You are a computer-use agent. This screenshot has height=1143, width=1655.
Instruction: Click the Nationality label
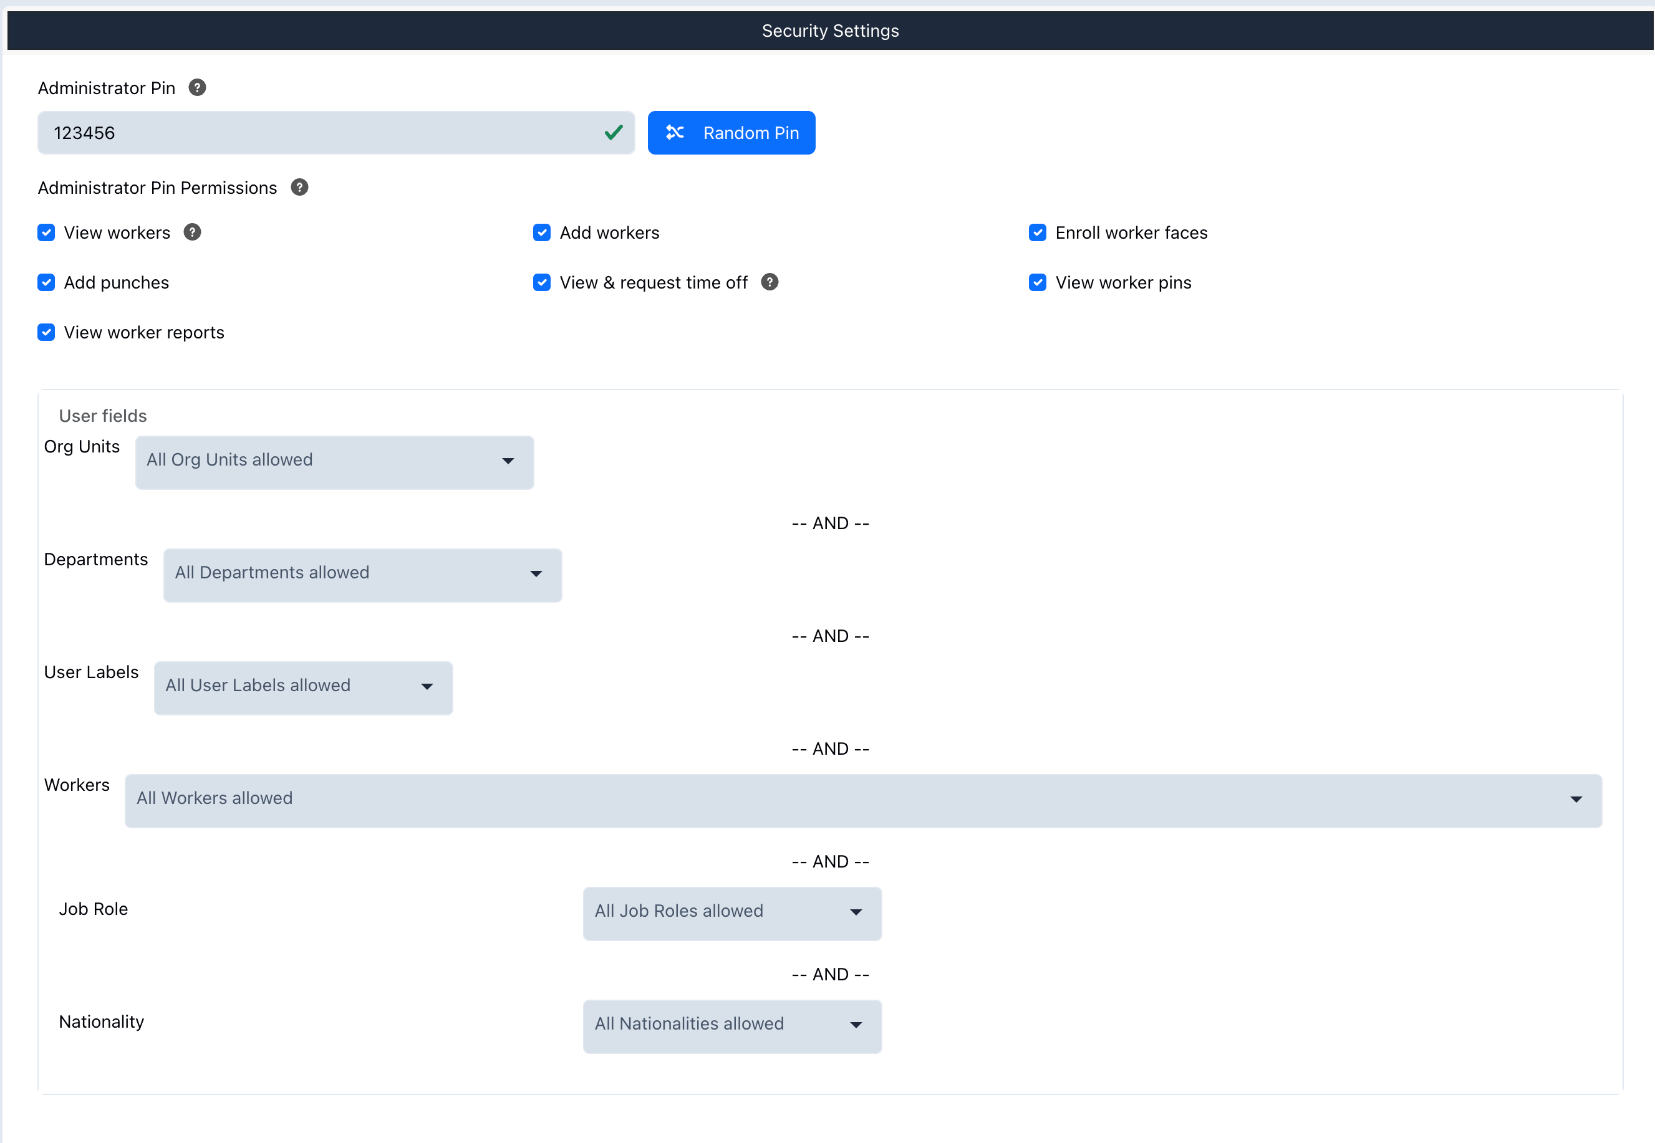point(102,1022)
